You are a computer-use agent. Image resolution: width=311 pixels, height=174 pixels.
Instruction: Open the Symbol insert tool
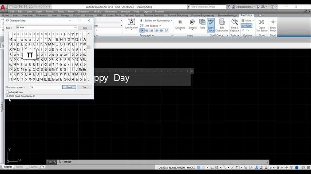[x=192, y=24]
